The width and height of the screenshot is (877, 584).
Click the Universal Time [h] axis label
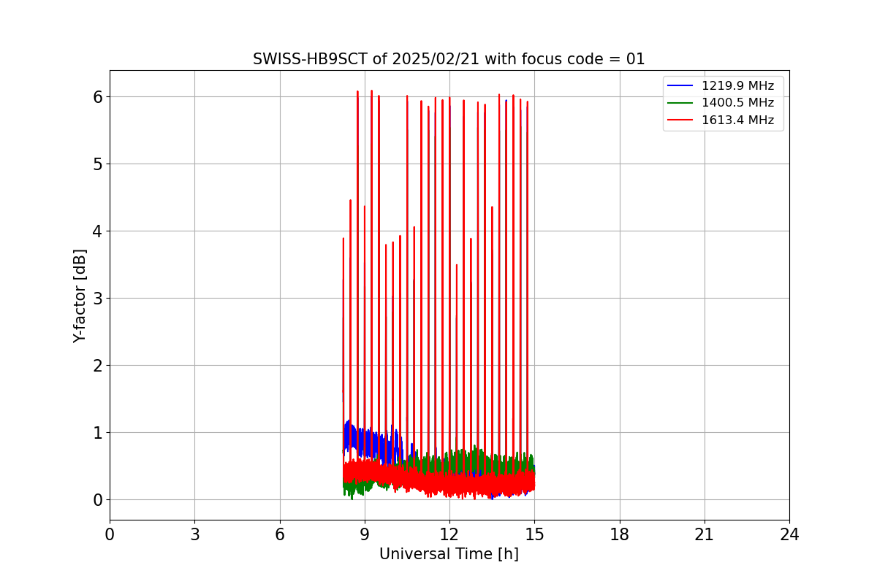click(449, 554)
